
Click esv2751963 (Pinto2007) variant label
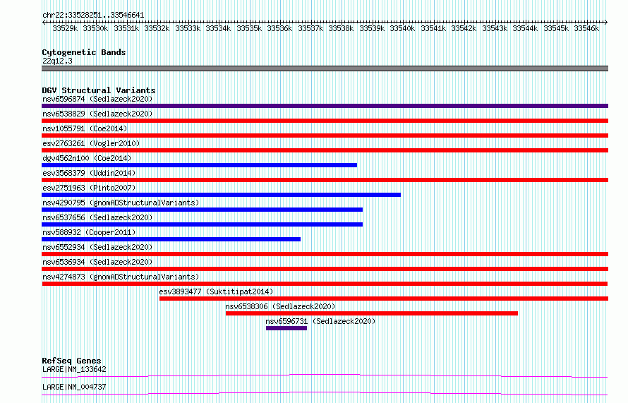89,188
